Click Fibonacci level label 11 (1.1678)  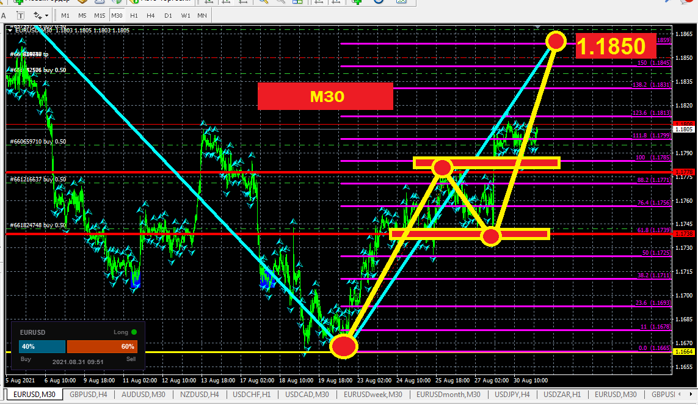655,327
